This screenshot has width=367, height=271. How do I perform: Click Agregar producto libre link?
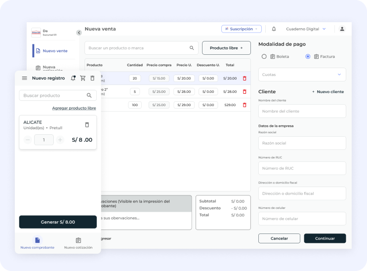pos(74,108)
